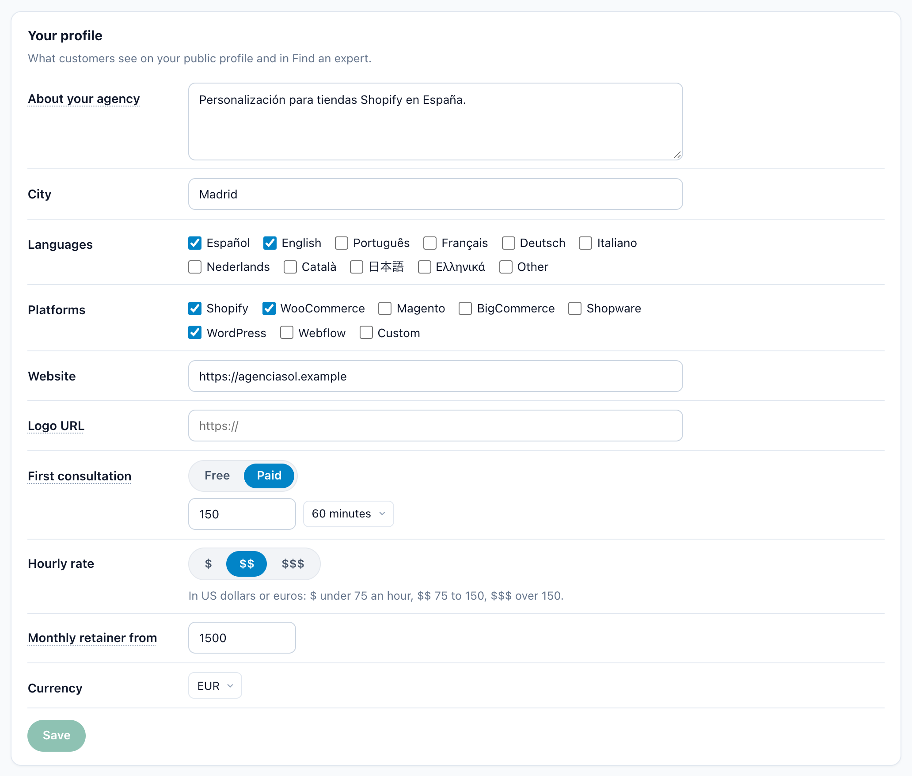Image resolution: width=912 pixels, height=776 pixels.
Task: Tick the Català language checkbox
Action: point(290,267)
